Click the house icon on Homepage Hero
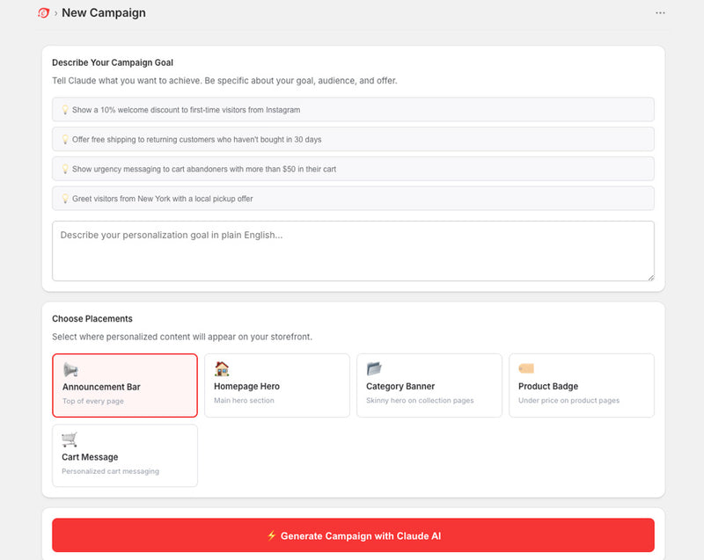Viewport: 704px width, 560px height. point(222,368)
